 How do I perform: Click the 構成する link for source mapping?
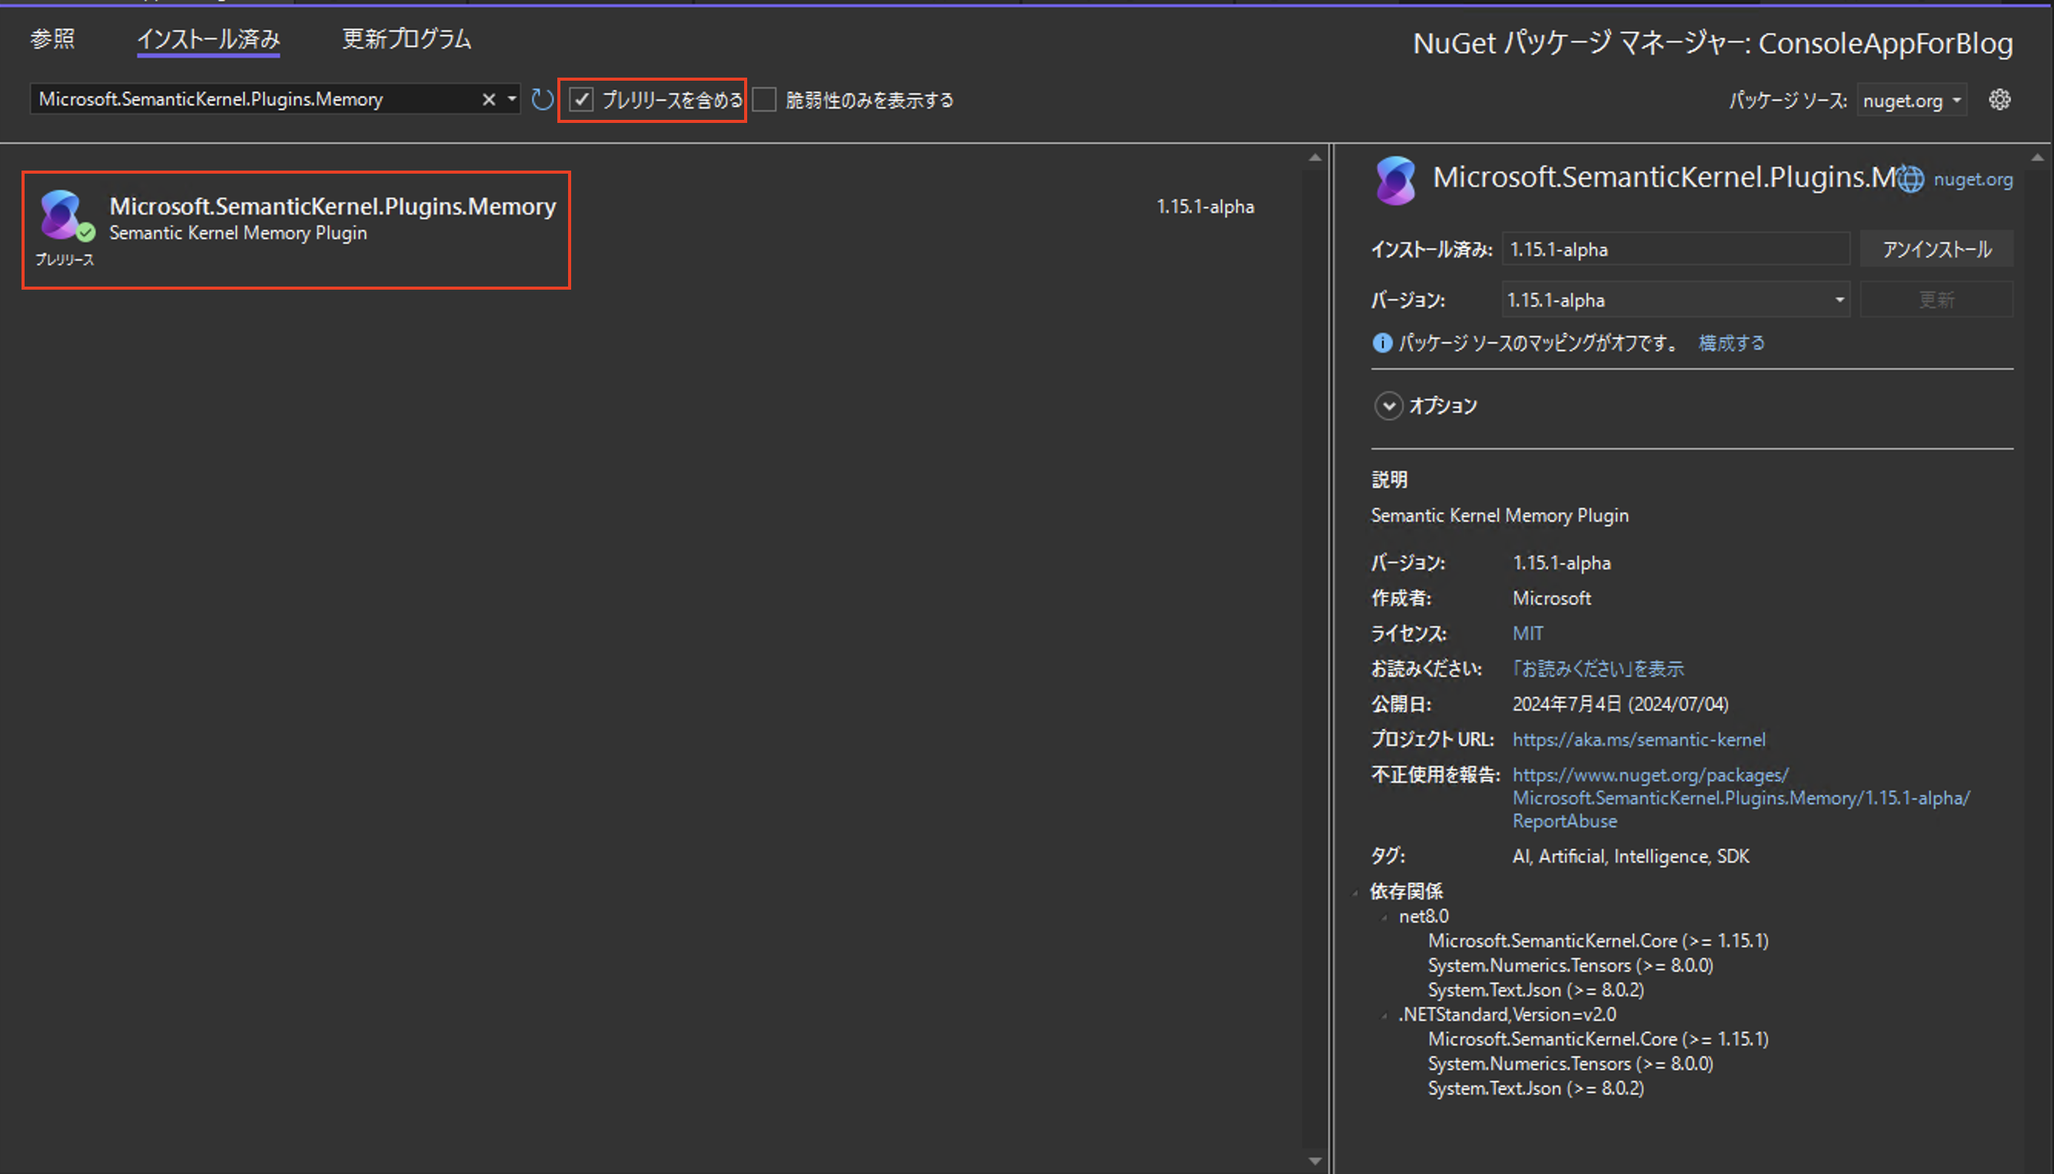pos(1731,343)
